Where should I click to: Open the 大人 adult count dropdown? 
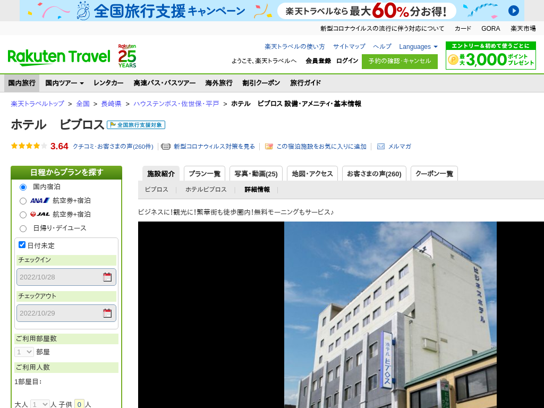pyautogui.click(x=40, y=404)
